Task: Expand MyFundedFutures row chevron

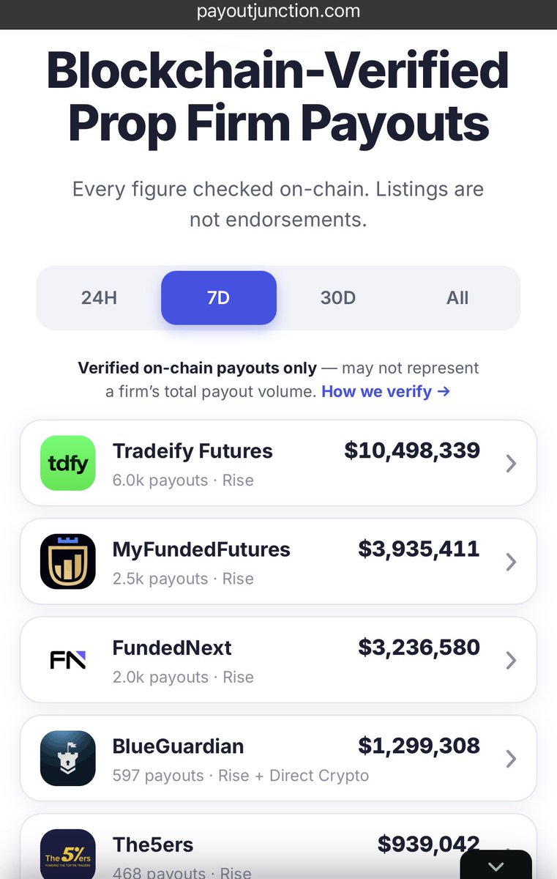Action: 511,562
